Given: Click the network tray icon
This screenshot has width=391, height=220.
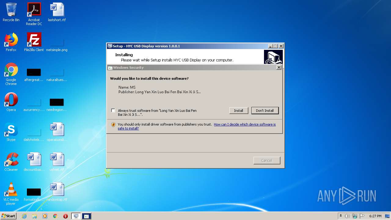Looking at the screenshot, I should [x=355, y=216].
